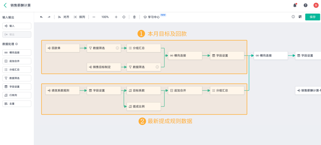Click the 输入输出 section heading
This screenshot has height=145, width=321.
click(8, 17)
